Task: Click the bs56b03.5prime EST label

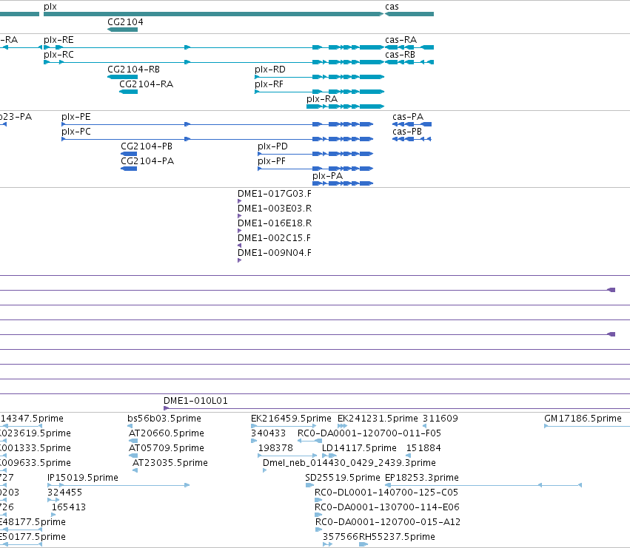Action: pos(164,419)
